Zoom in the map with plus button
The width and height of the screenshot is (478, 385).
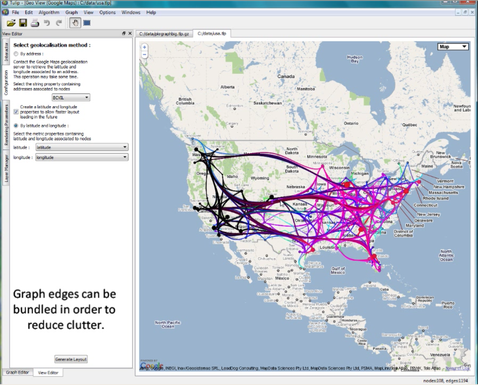(144, 47)
